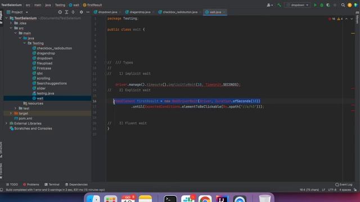Expand the test folder
This screenshot has width=360, height=202.
pyautogui.click(x=15, y=108)
